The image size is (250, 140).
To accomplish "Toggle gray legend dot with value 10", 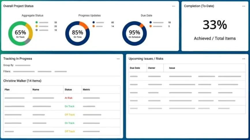I will (37, 30).
